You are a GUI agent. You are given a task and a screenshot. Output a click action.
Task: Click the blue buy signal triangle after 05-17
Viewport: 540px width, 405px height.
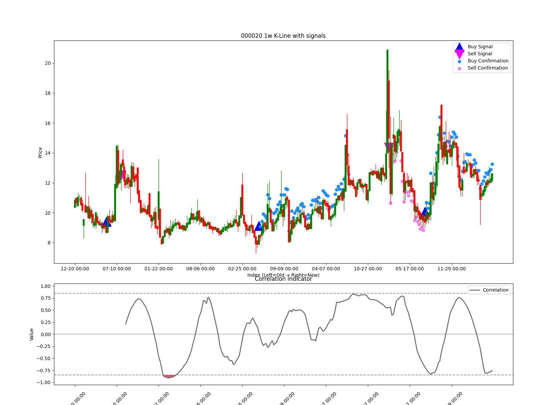coord(425,212)
